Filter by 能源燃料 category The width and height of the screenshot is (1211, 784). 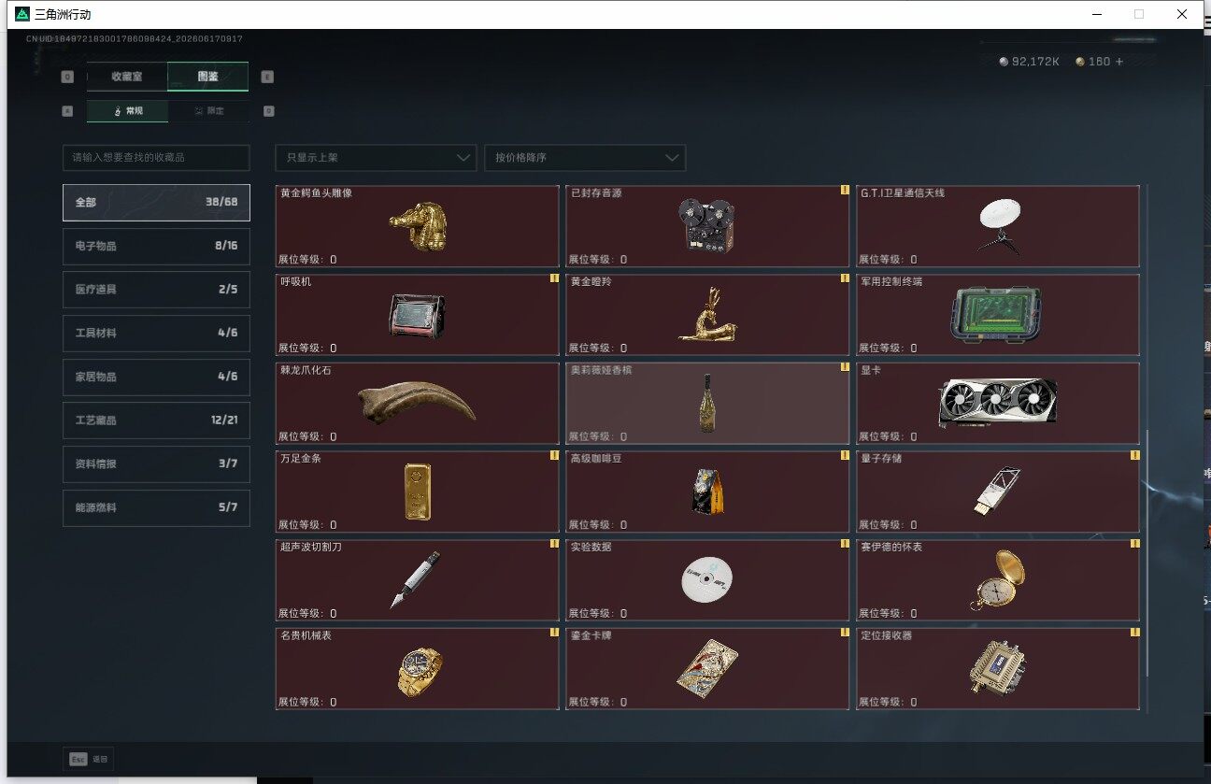click(x=156, y=507)
